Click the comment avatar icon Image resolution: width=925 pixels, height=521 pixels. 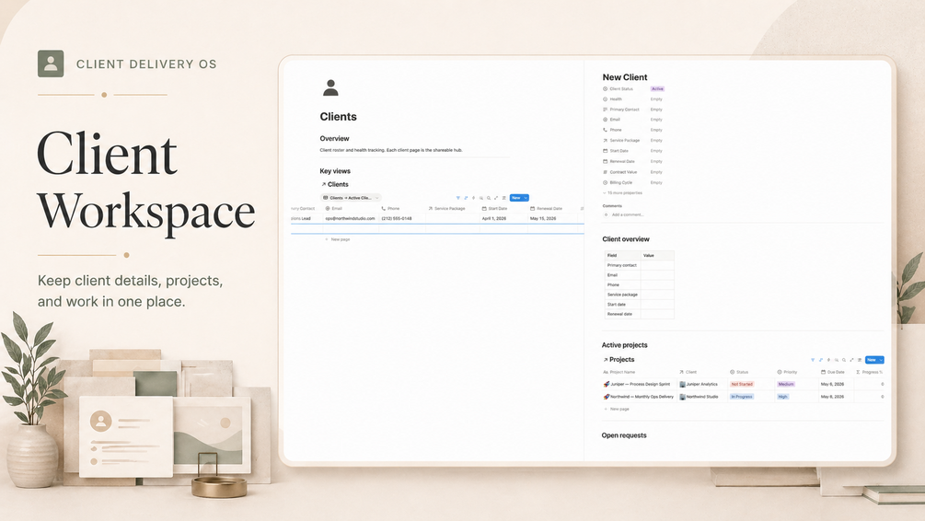tap(606, 214)
